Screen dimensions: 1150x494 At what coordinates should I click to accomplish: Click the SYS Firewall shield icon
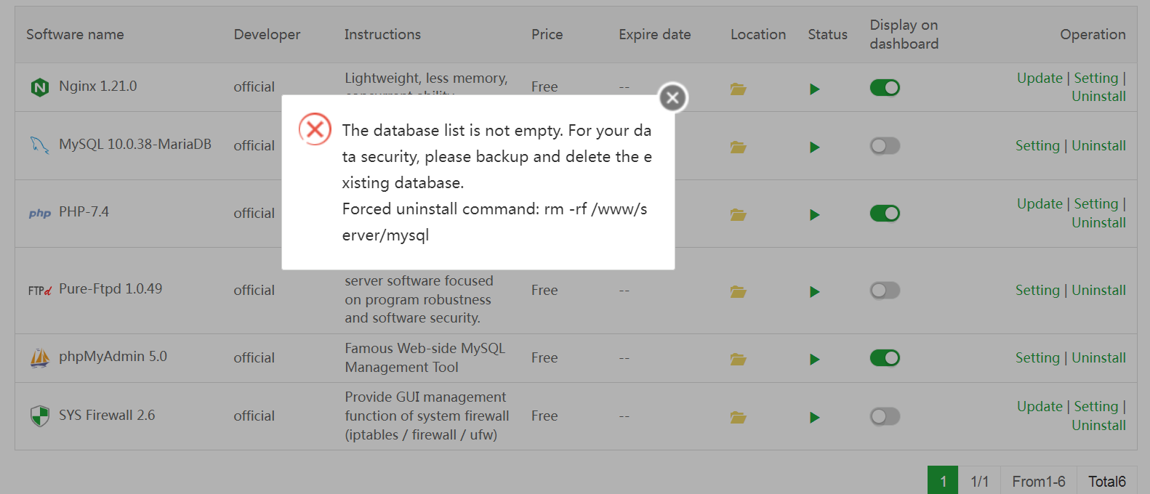pos(39,416)
